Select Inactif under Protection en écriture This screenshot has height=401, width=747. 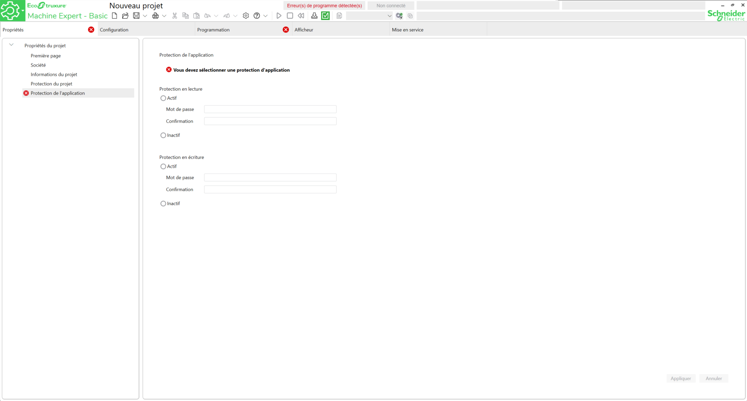point(163,204)
